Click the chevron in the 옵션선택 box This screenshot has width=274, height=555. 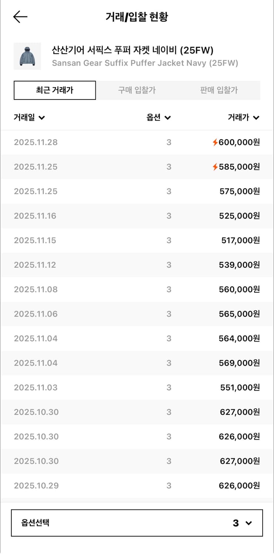(248, 523)
